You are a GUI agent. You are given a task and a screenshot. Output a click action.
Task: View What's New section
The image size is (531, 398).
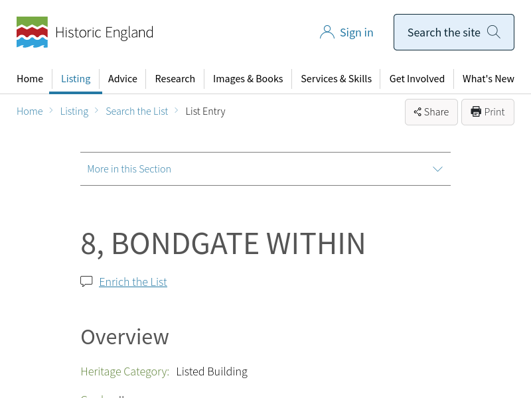coord(488,79)
